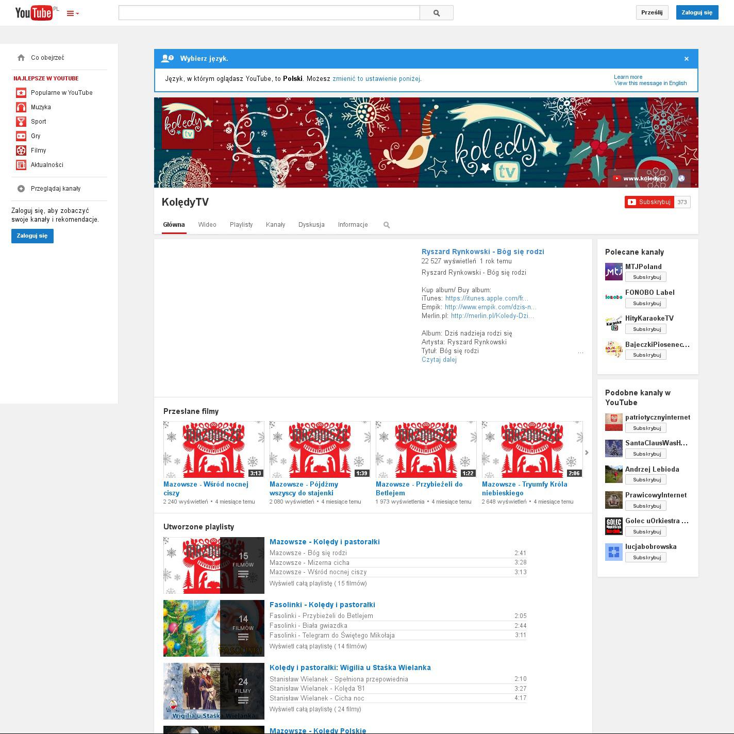Switch to the Wideo tab

click(x=207, y=225)
